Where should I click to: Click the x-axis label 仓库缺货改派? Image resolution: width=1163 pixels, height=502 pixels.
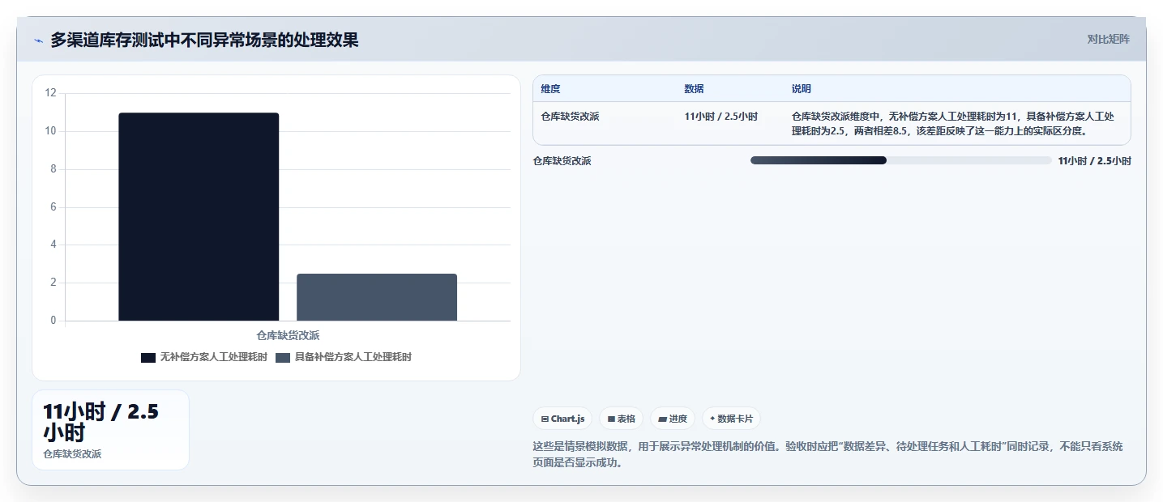pyautogui.click(x=288, y=335)
